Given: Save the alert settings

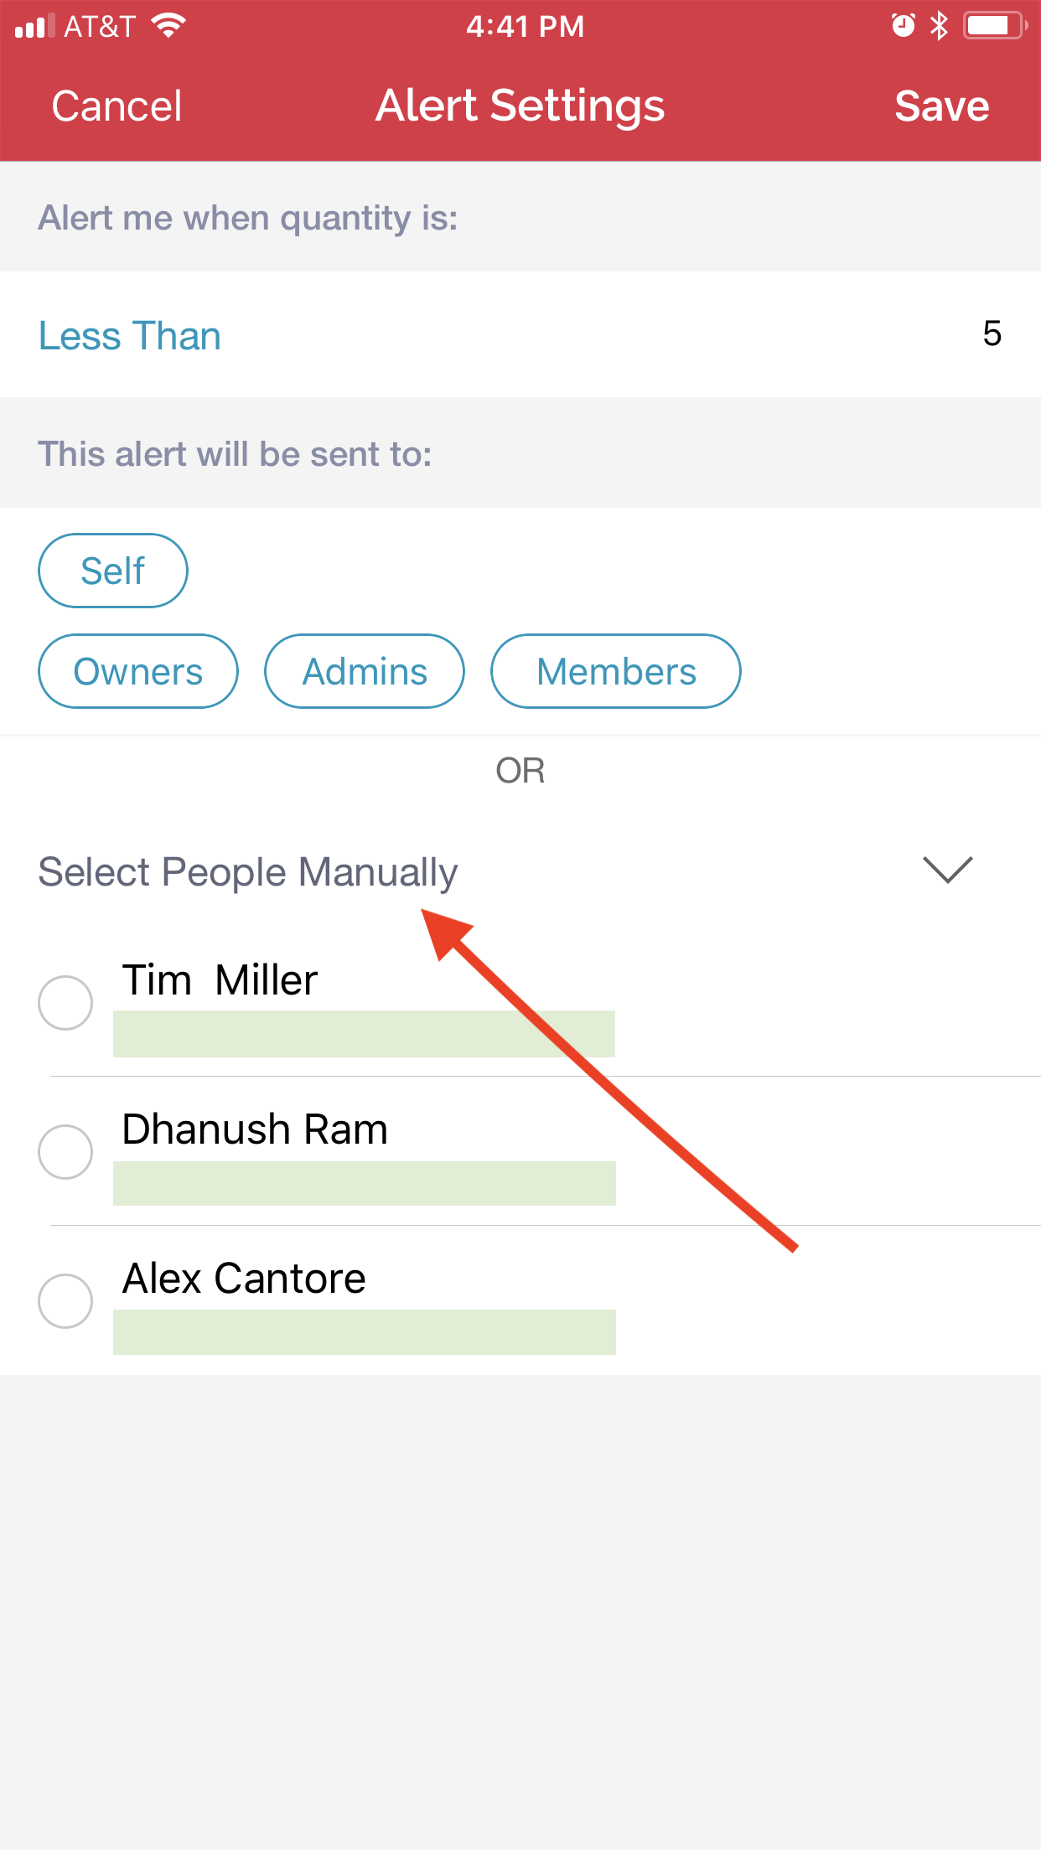Looking at the screenshot, I should (x=942, y=106).
